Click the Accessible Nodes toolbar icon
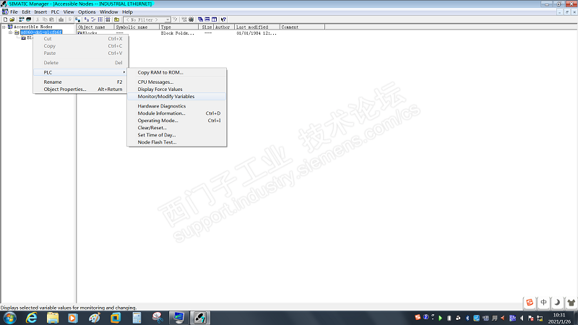Viewport: 578px width, 325px height. click(22, 19)
